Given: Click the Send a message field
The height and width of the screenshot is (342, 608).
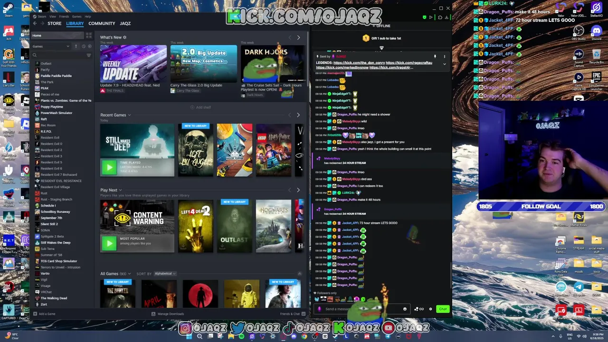Looking at the screenshot, I should [361, 309].
